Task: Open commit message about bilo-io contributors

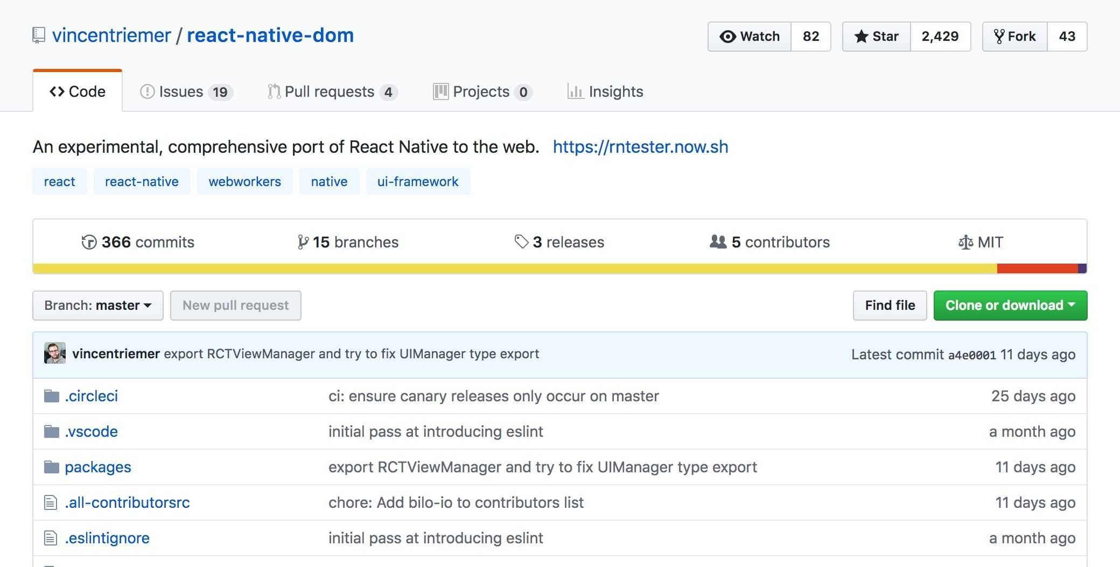Action: click(456, 502)
